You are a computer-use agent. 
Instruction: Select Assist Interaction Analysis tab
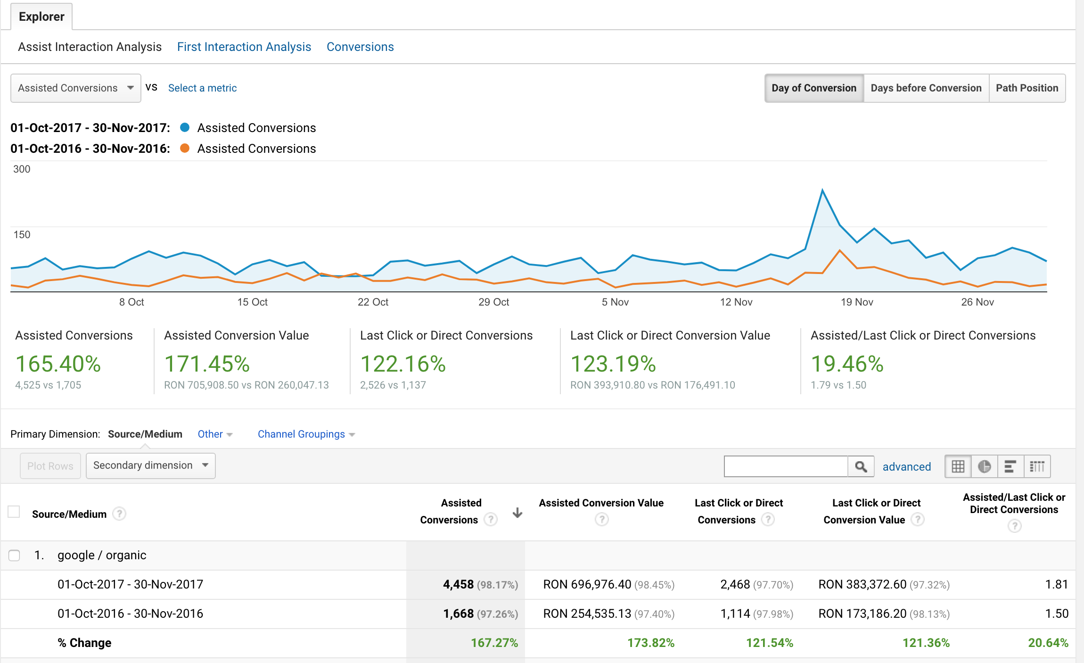(x=90, y=47)
